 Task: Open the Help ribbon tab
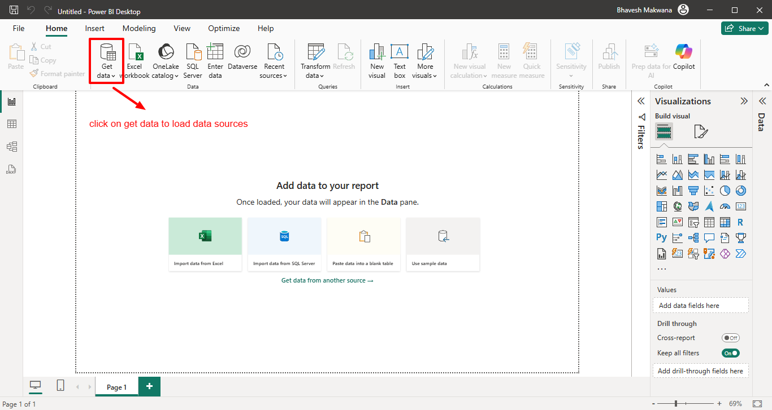click(x=266, y=28)
